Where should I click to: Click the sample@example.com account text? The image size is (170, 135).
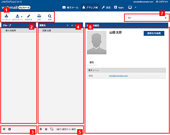pyautogui.click(x=143, y=2)
